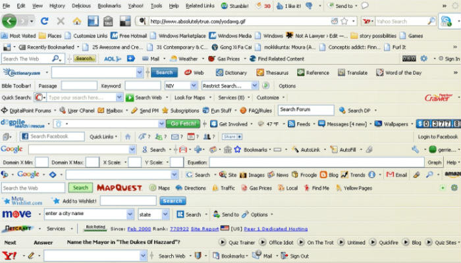Click the green Back navigation button
461x263 pixels.
(x=9, y=21)
